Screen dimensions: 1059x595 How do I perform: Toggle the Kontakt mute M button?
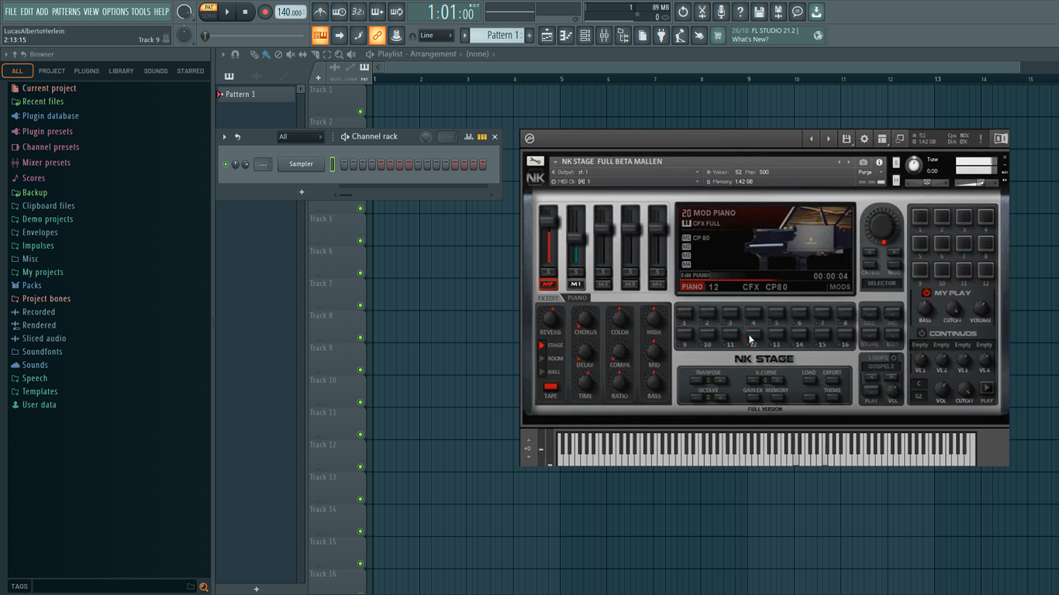coord(896,181)
